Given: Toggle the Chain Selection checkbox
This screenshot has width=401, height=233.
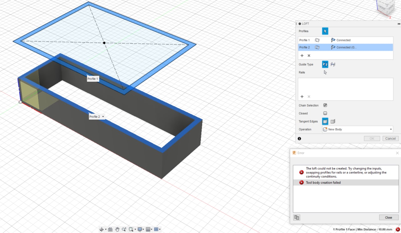Looking at the screenshot, I should (325, 105).
